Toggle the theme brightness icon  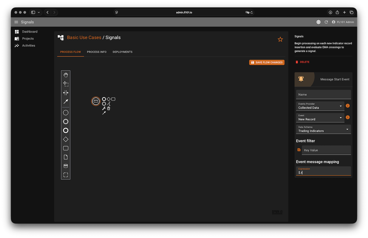pos(318,22)
